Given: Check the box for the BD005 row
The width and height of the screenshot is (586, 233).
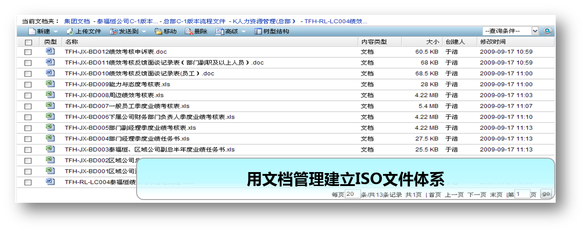Looking at the screenshot, I should pos(28,128).
